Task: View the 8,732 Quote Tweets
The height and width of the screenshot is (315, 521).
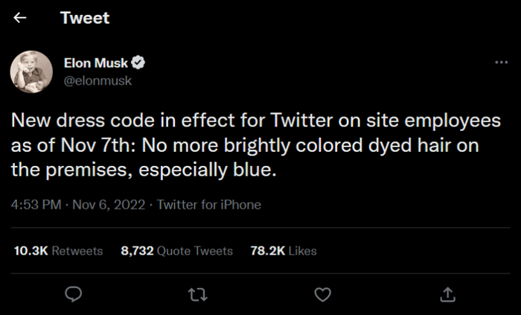Action: coord(176,251)
